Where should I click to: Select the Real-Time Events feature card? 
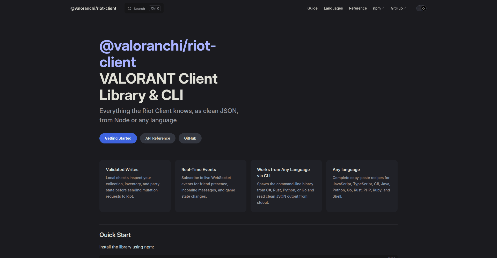pyautogui.click(x=211, y=186)
